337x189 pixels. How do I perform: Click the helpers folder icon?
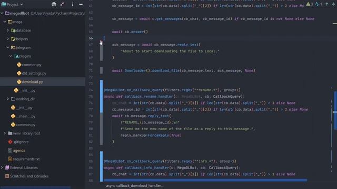[13, 39]
